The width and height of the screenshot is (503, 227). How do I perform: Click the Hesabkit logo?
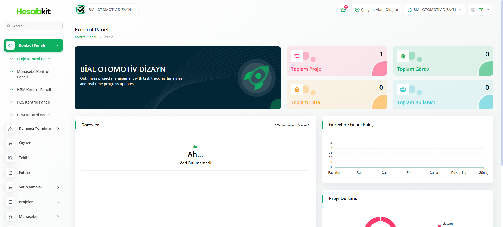tap(34, 11)
